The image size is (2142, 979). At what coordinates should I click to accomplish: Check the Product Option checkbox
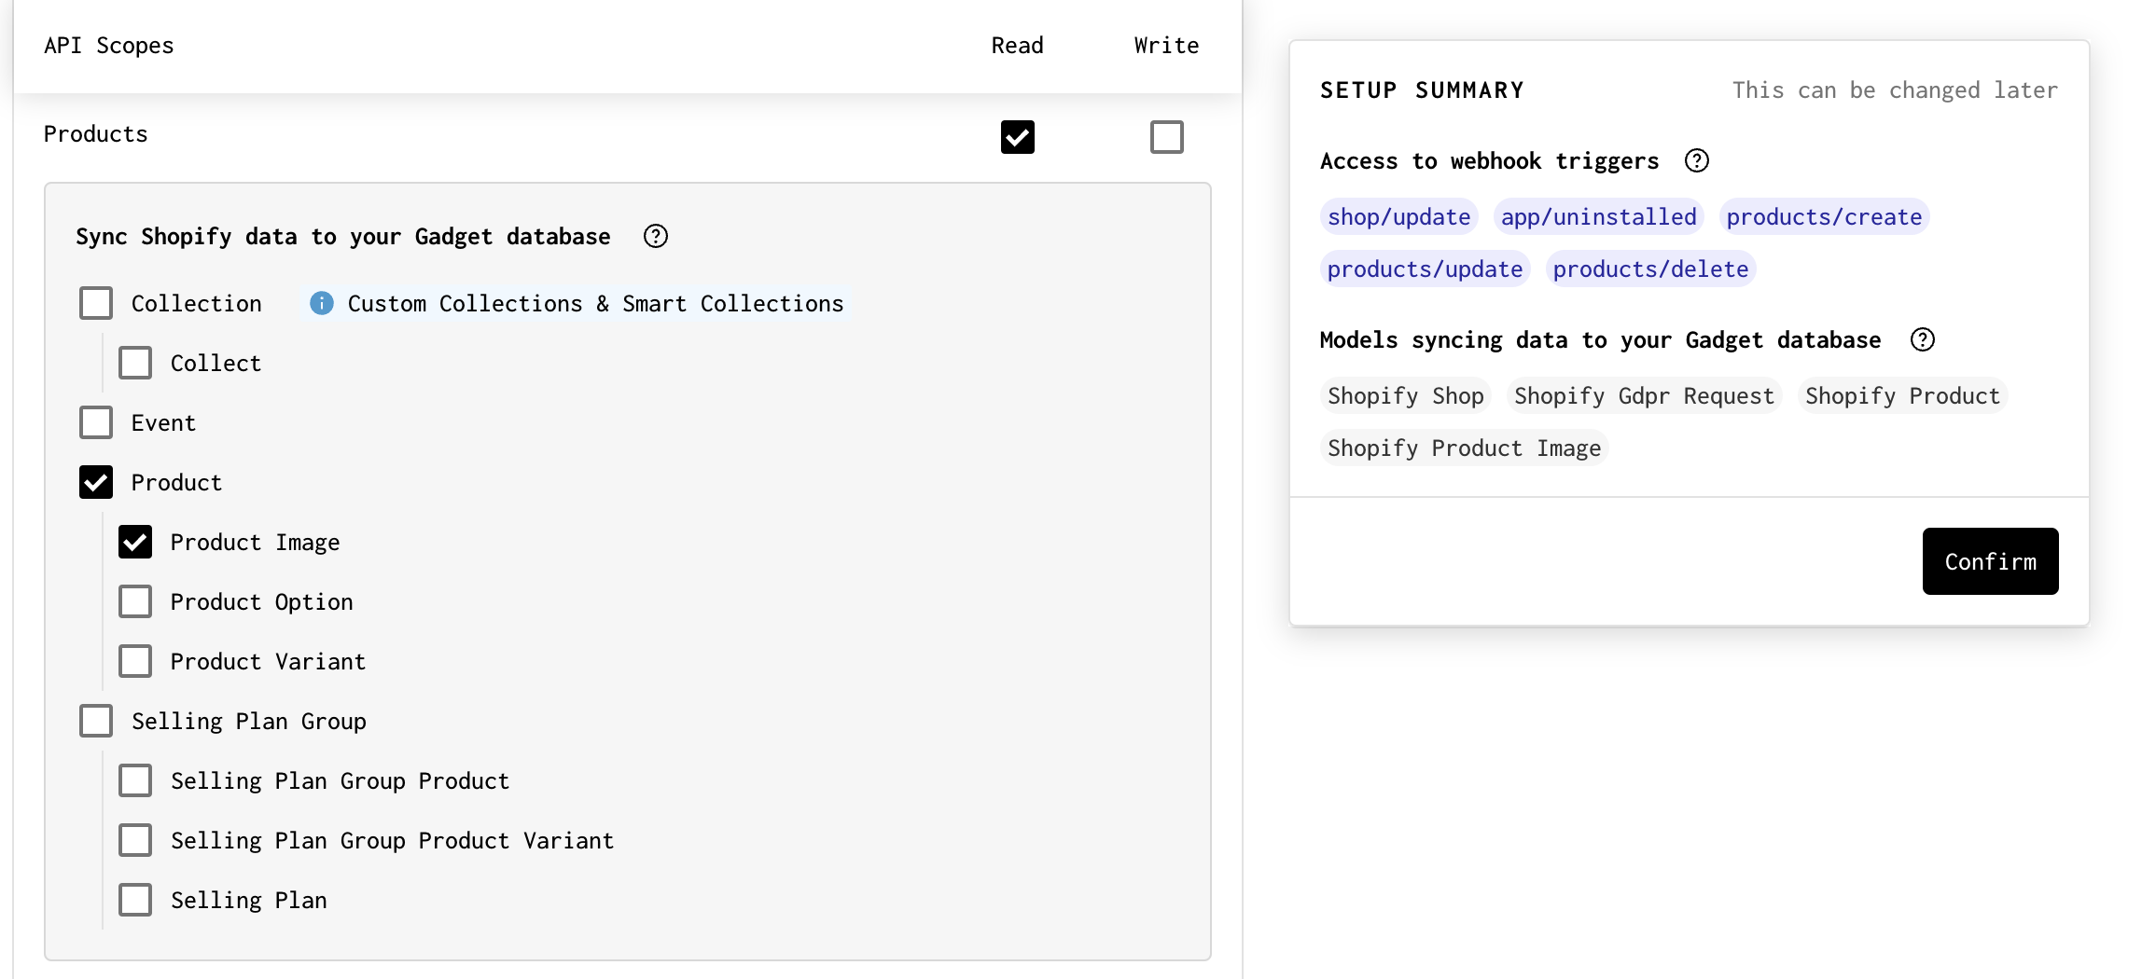[135, 601]
